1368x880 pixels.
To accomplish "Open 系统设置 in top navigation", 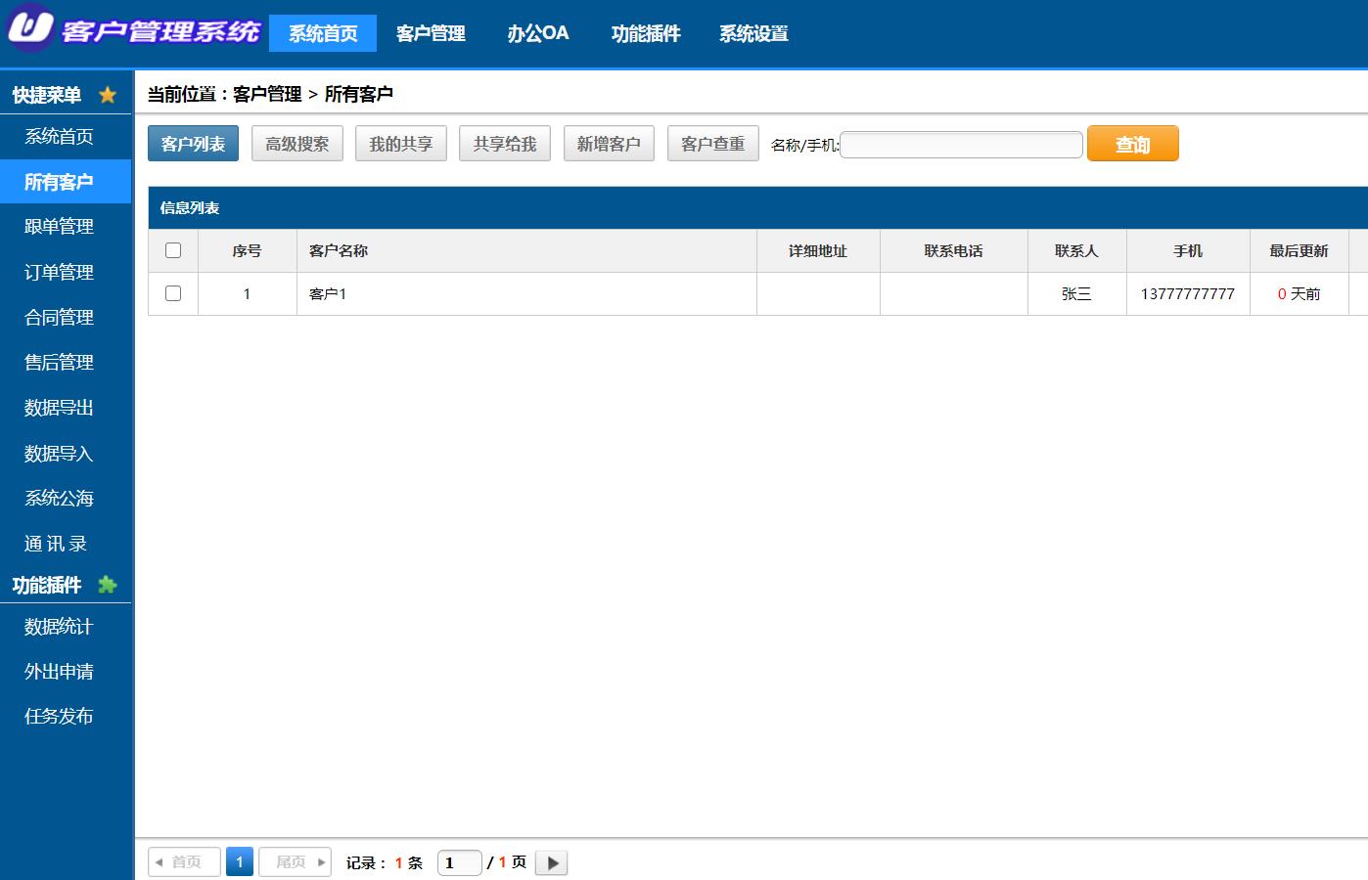I will 753,33.
